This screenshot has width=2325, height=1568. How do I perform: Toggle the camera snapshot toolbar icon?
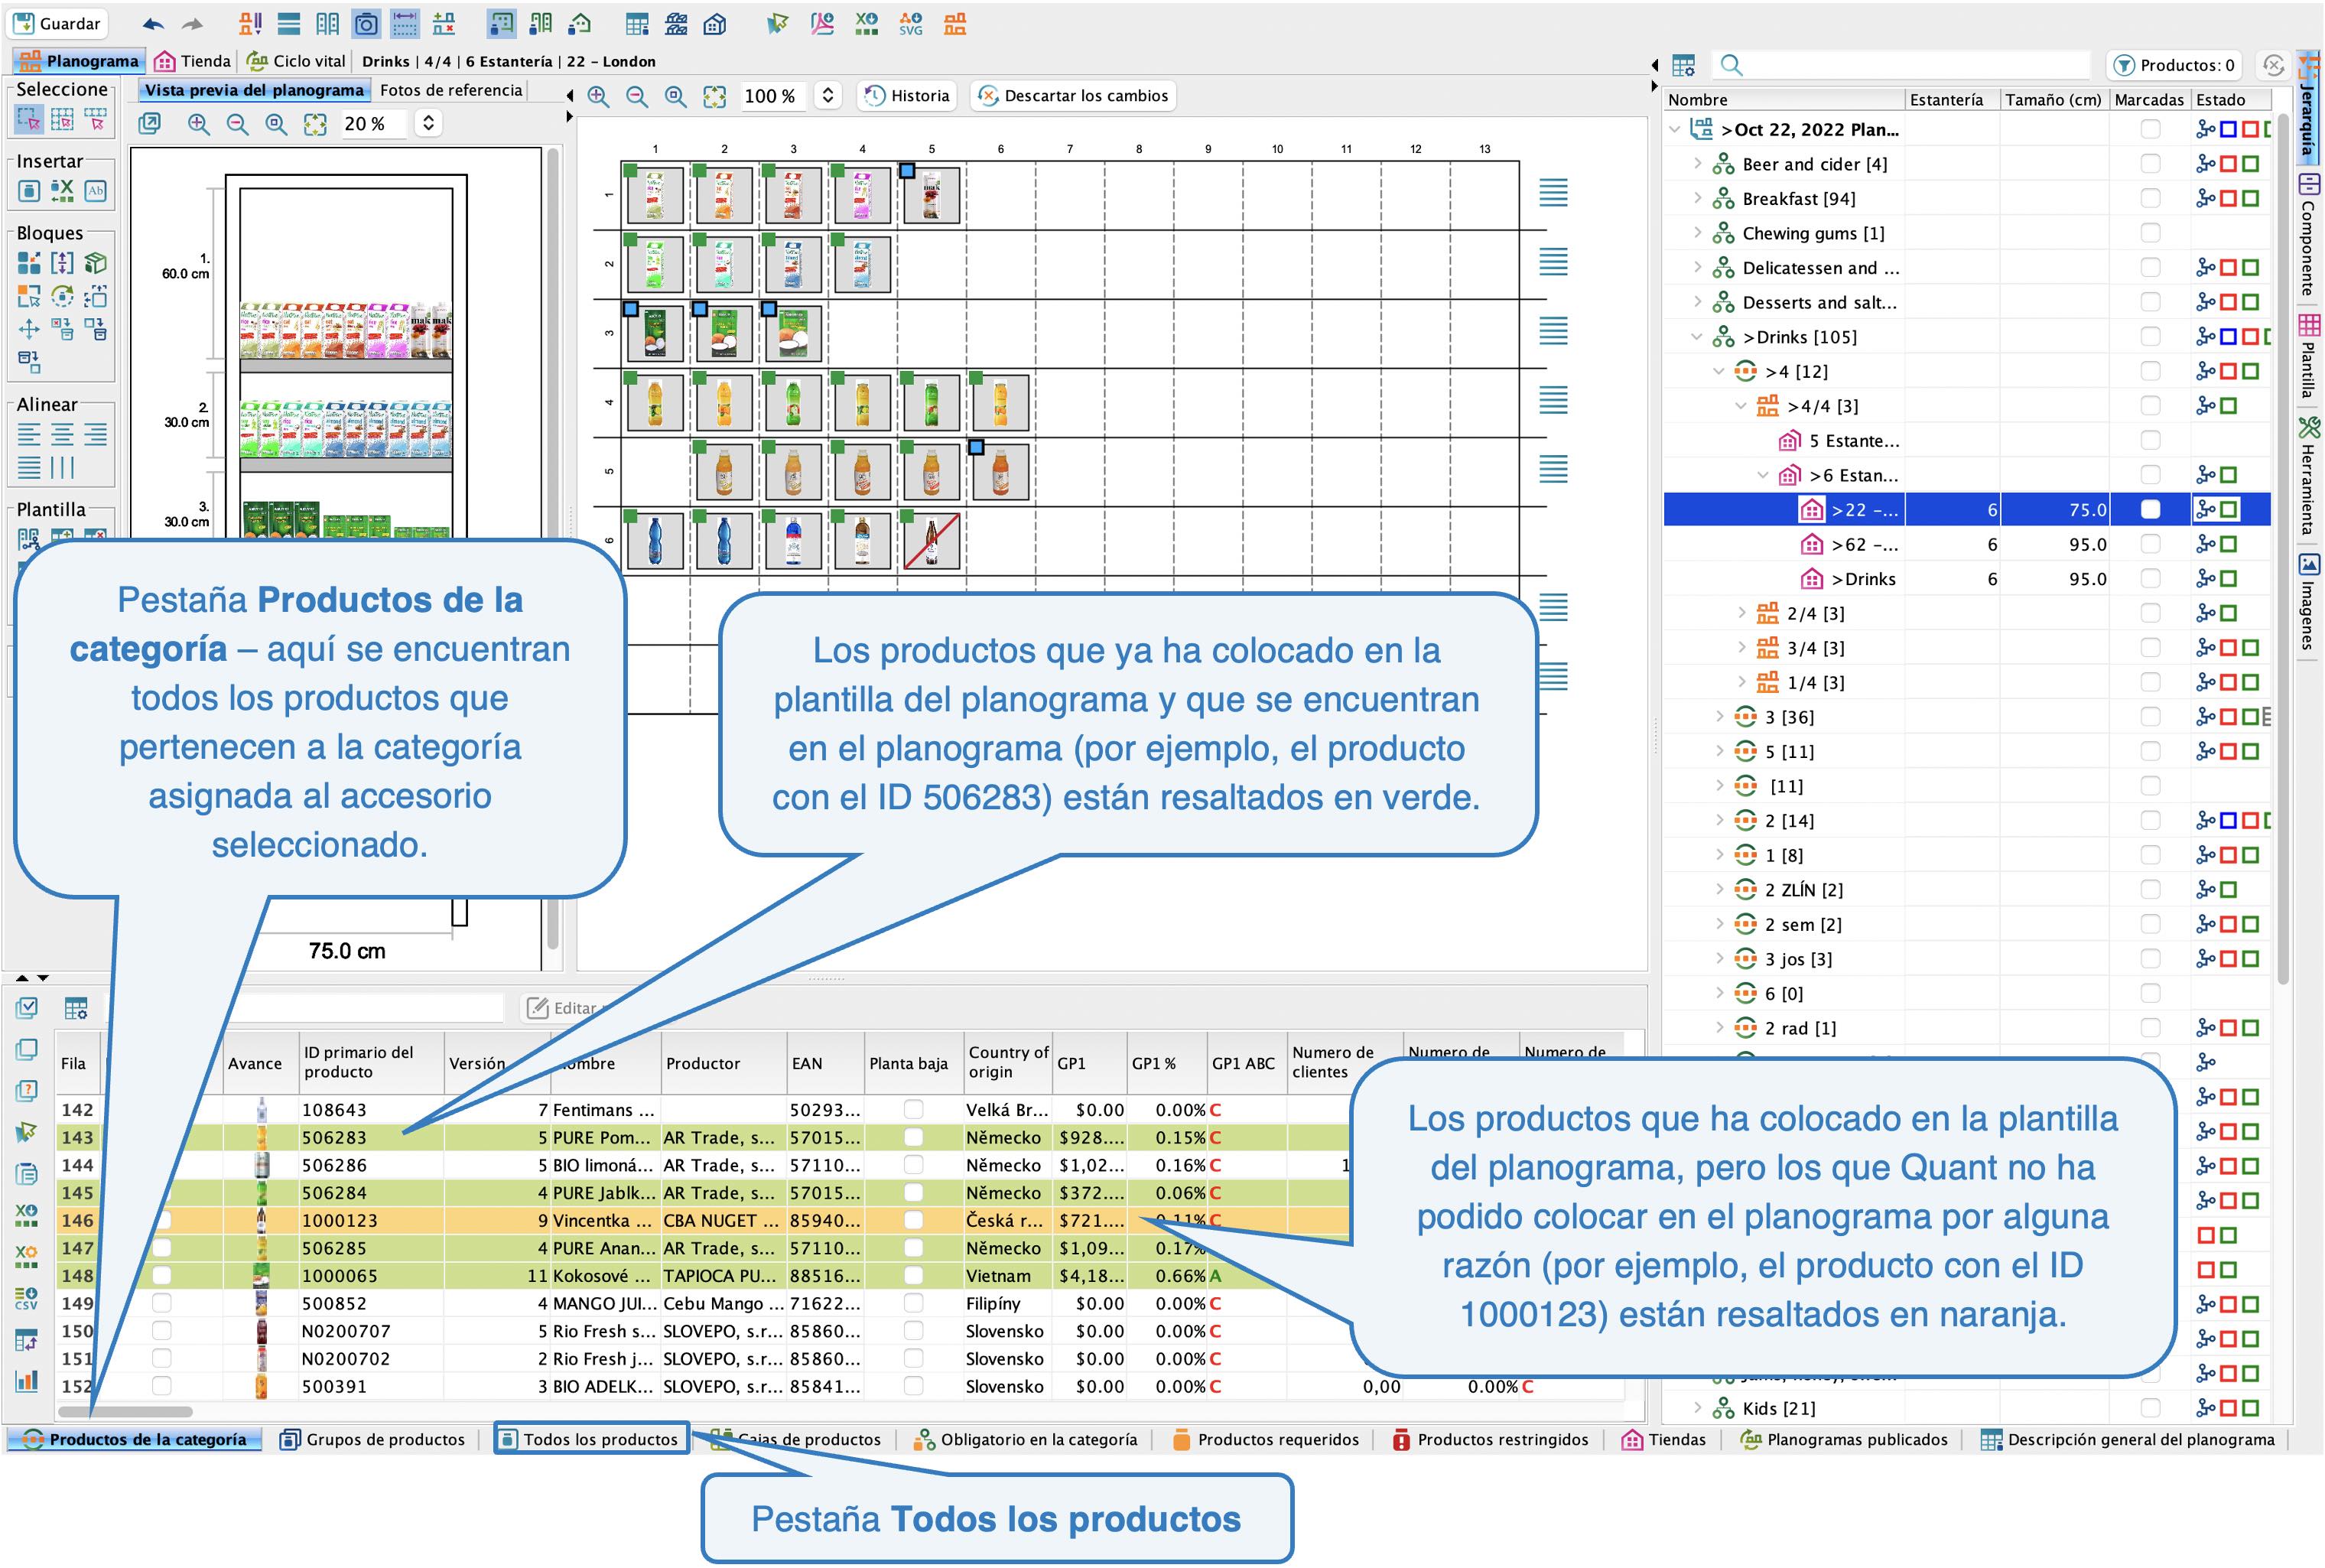(x=366, y=23)
